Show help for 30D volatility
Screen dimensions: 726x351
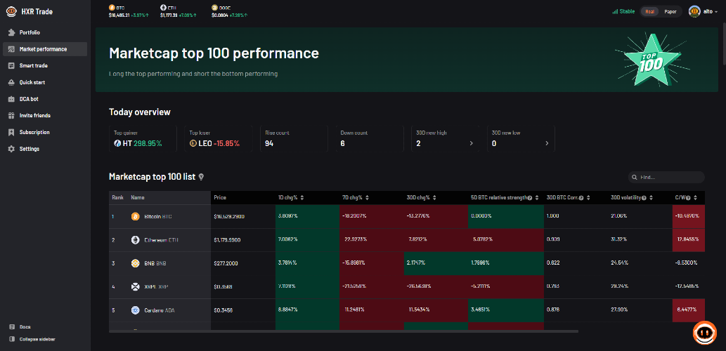point(644,198)
